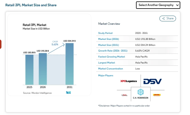This screenshot has height=115, width=190.
Task: Click the share icon in Share button
Action: pyautogui.click(x=163, y=19)
